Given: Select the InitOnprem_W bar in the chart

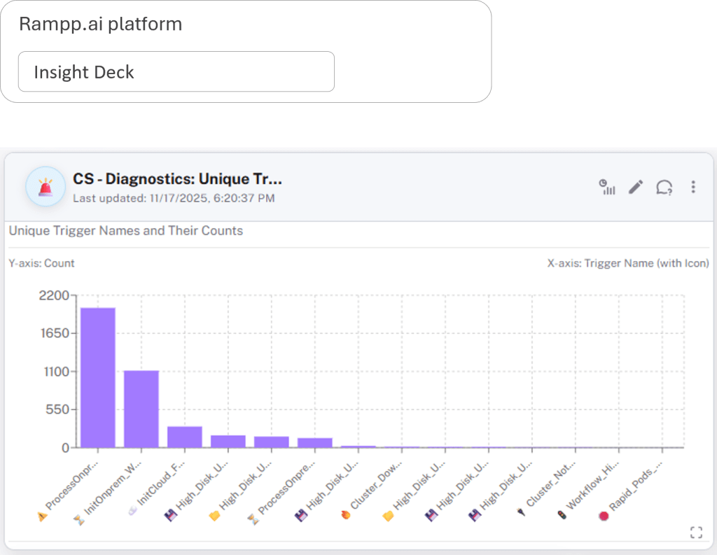Looking at the screenshot, I should (x=141, y=409).
